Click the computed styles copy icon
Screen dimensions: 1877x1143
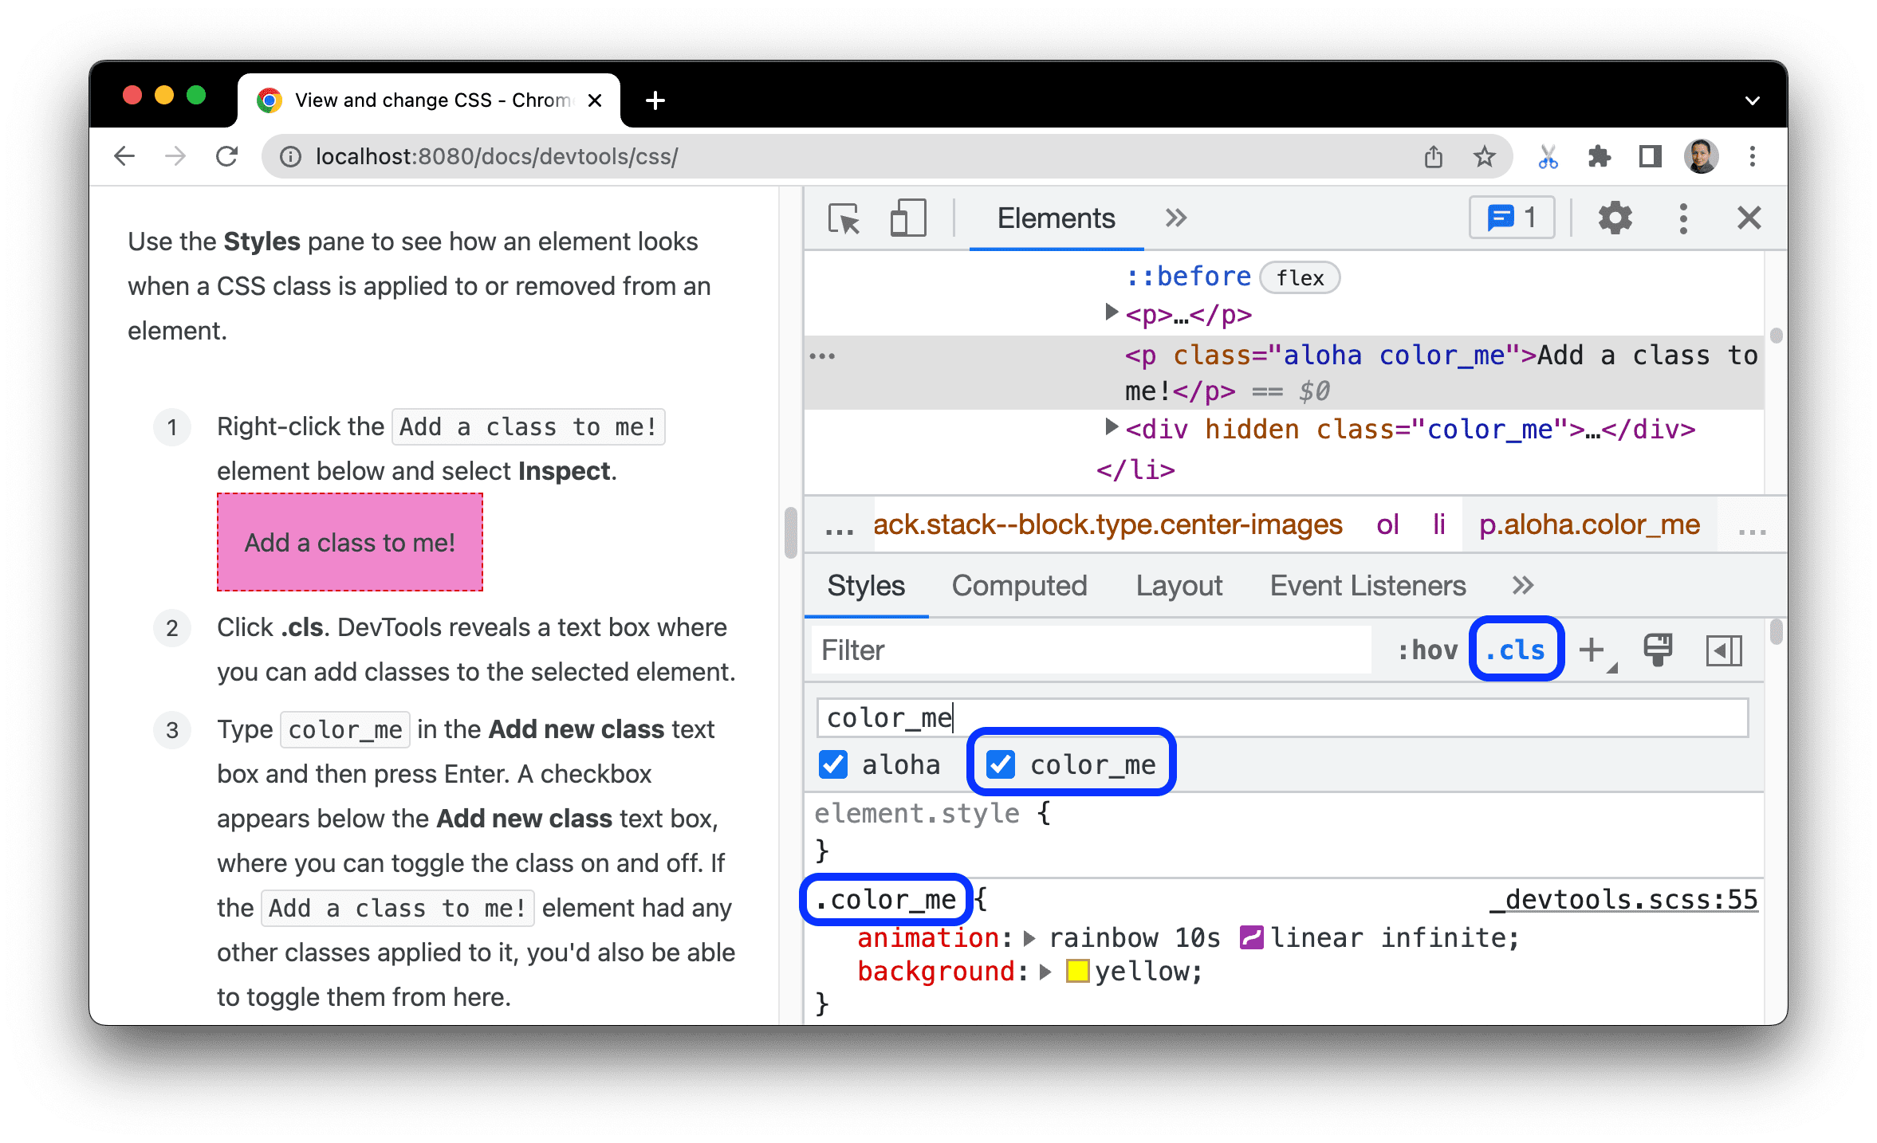[1660, 650]
